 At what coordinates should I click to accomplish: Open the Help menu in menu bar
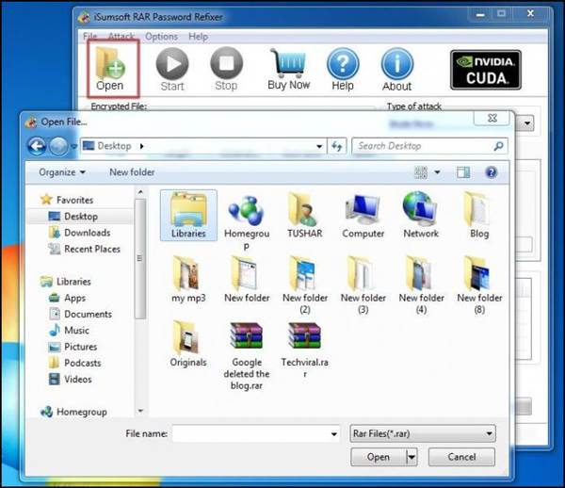tap(198, 37)
